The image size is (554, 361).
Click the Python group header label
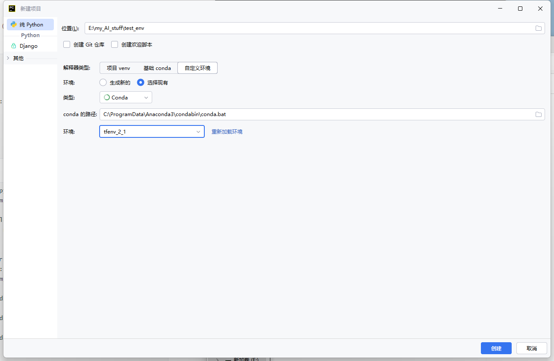[30, 35]
